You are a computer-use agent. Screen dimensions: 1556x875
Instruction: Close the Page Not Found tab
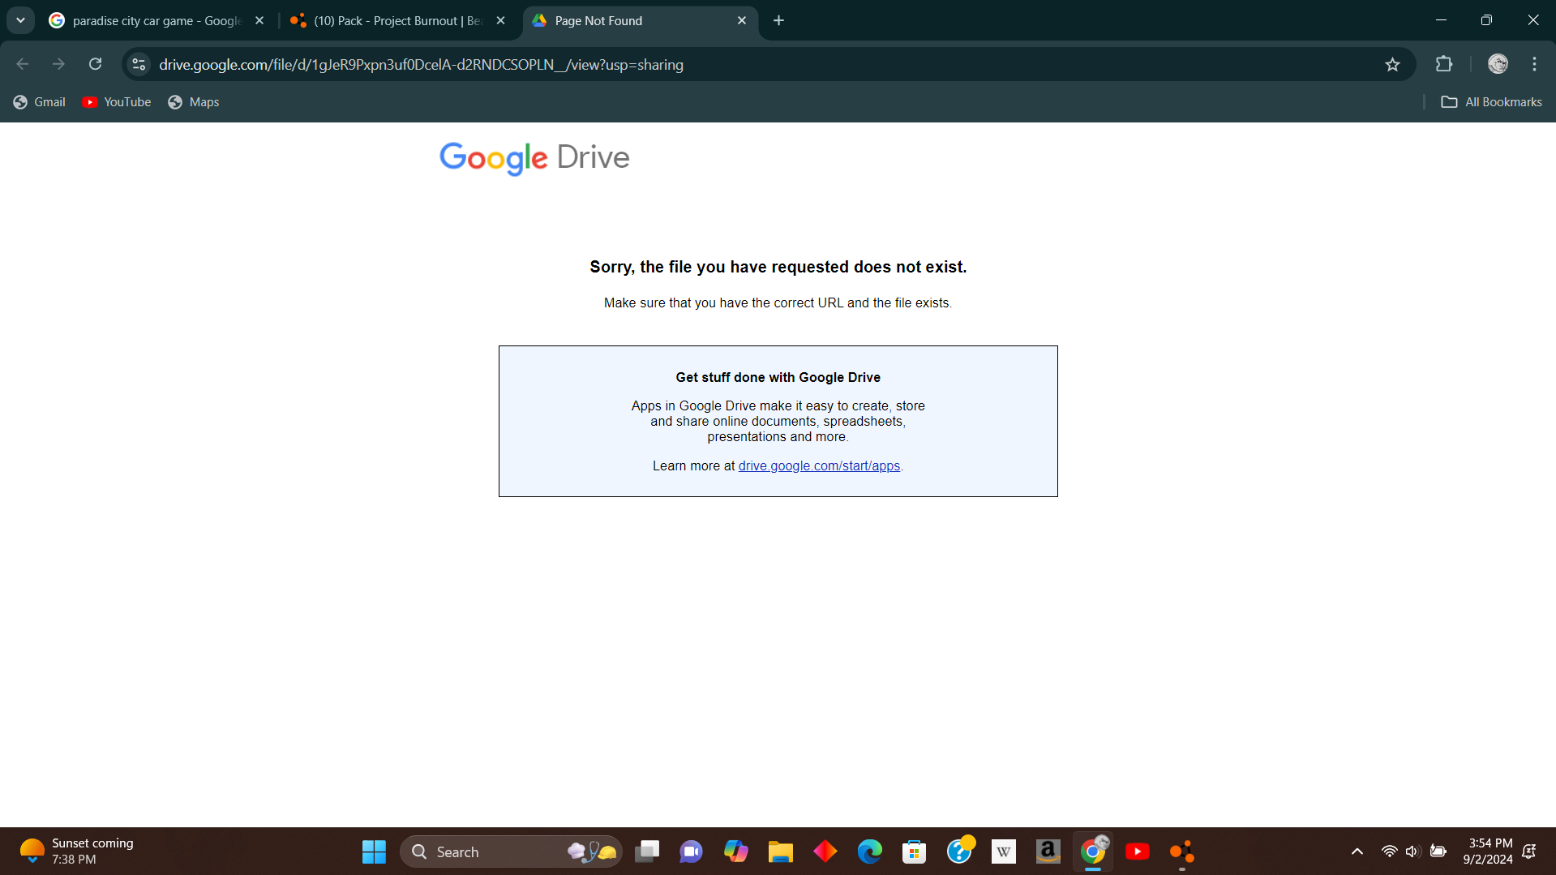(x=742, y=20)
